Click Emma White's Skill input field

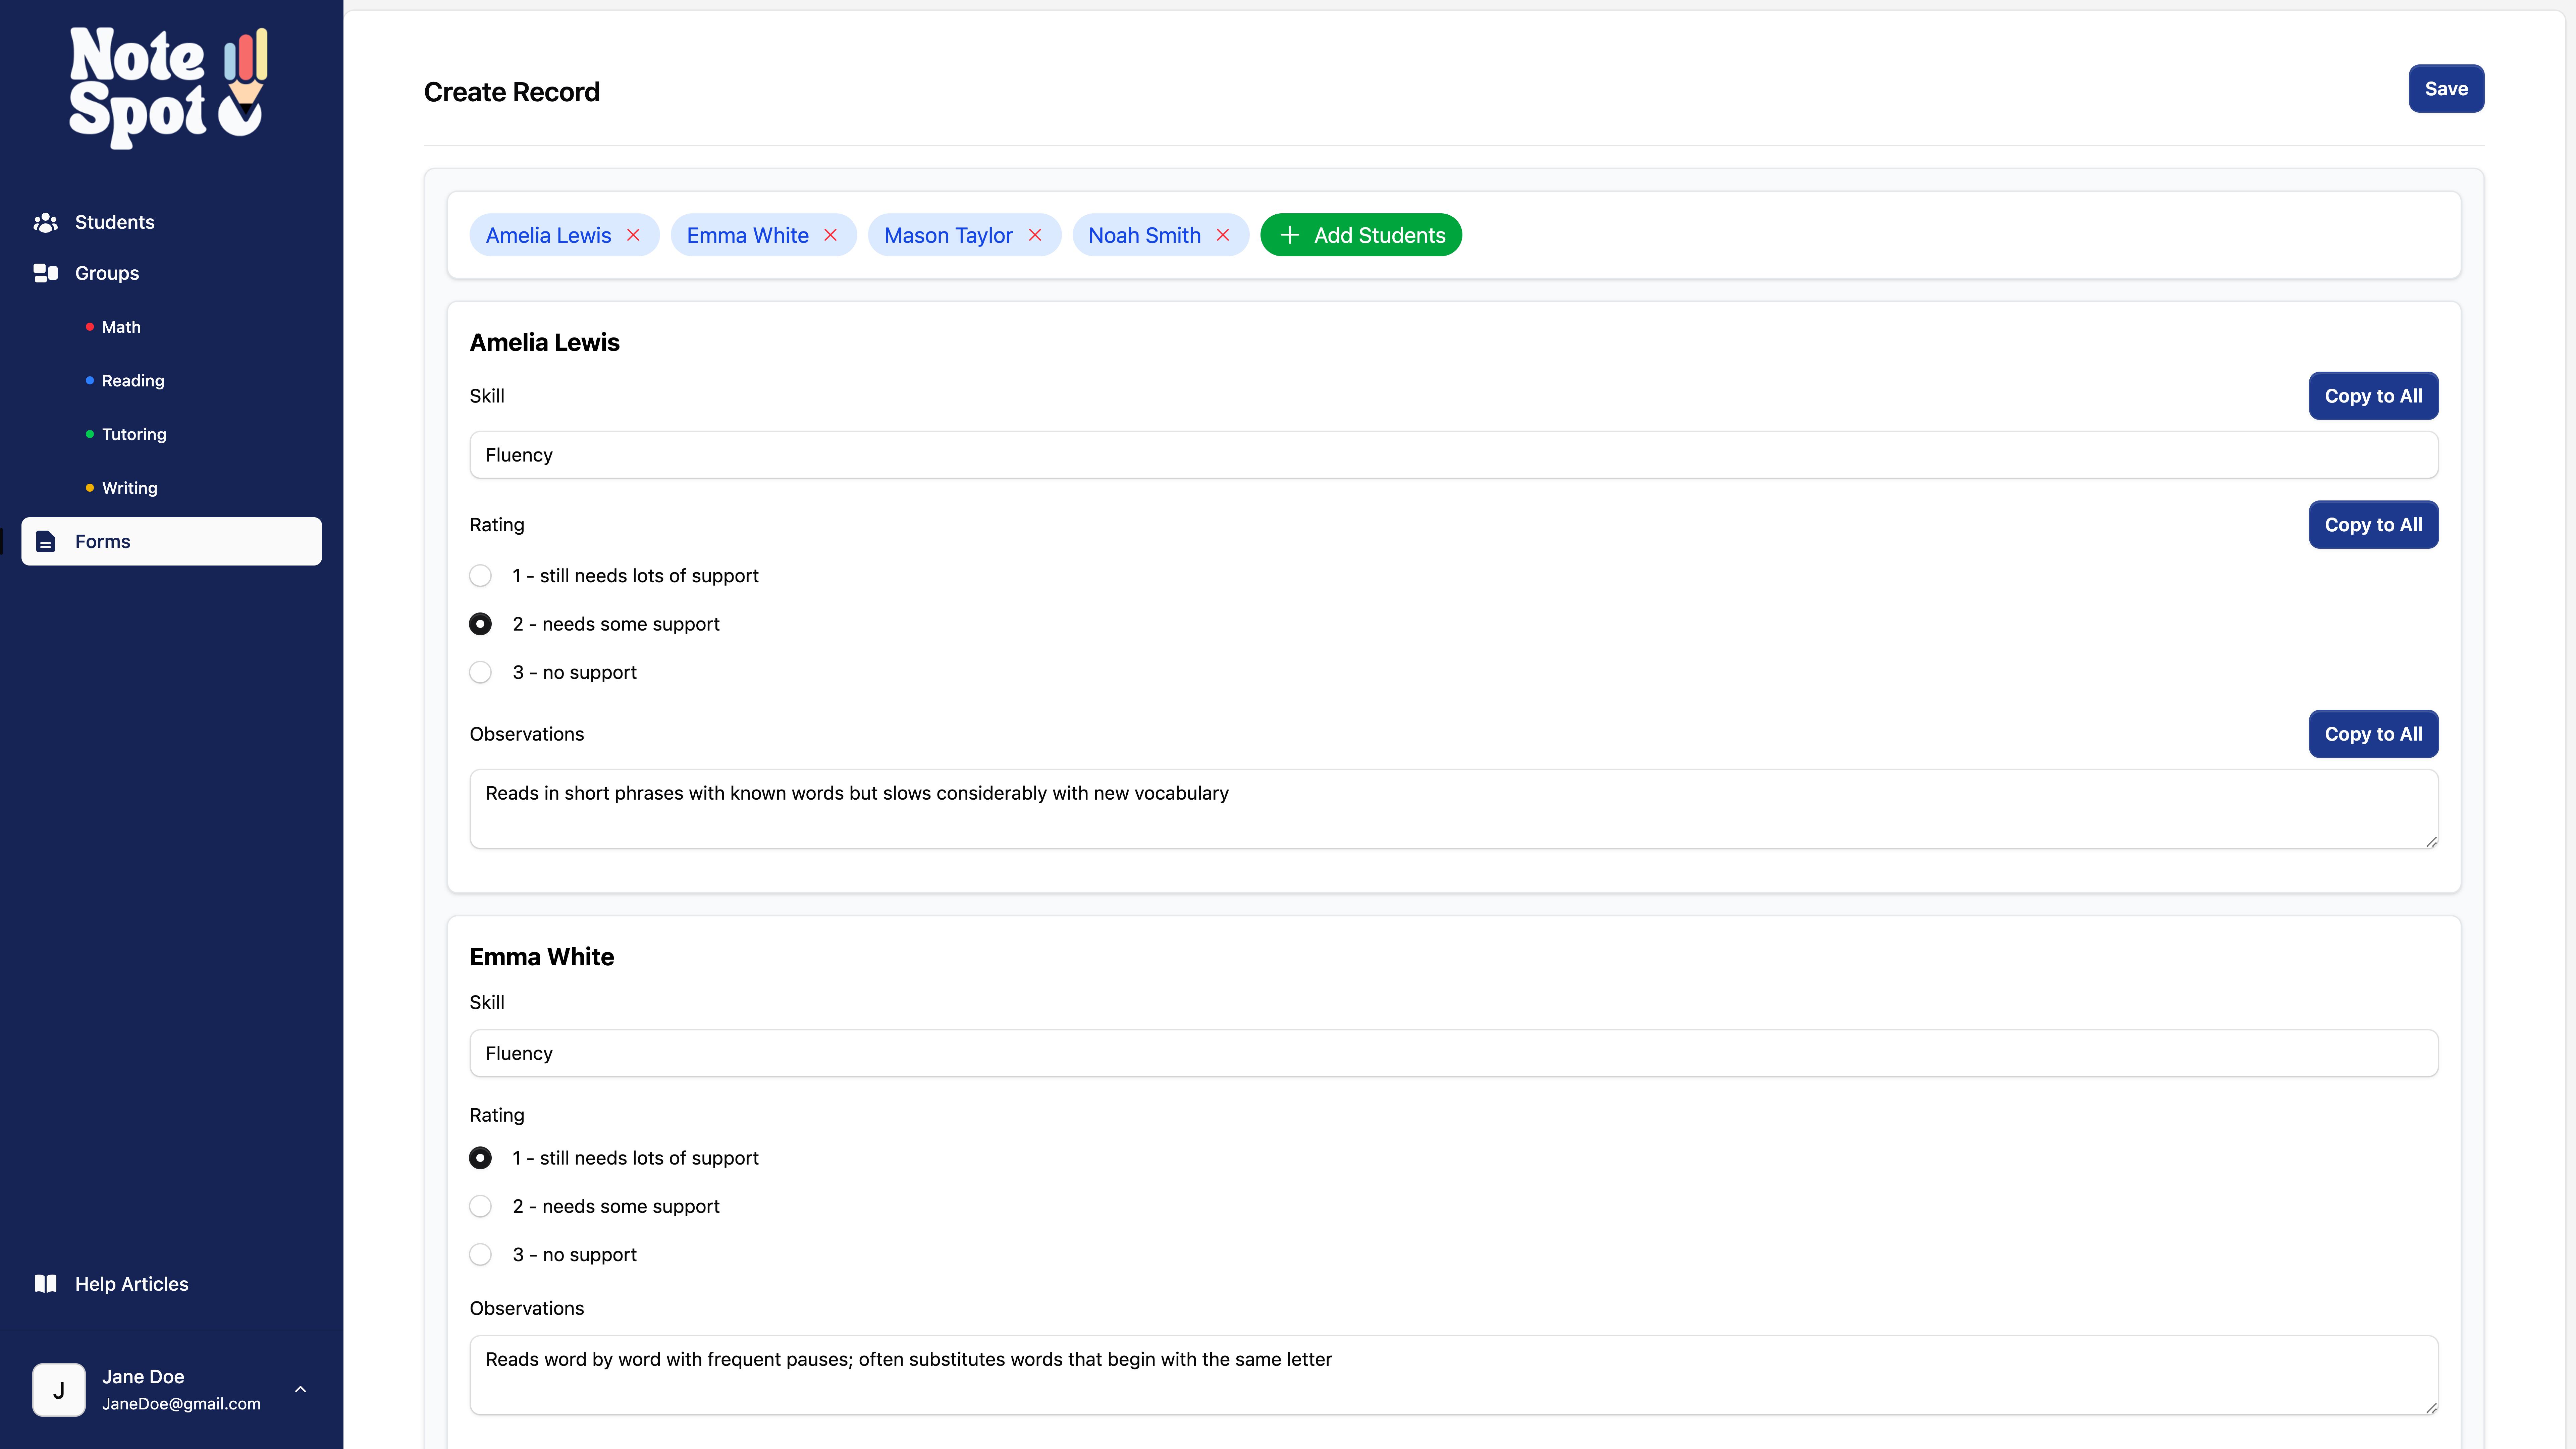pos(1454,1053)
